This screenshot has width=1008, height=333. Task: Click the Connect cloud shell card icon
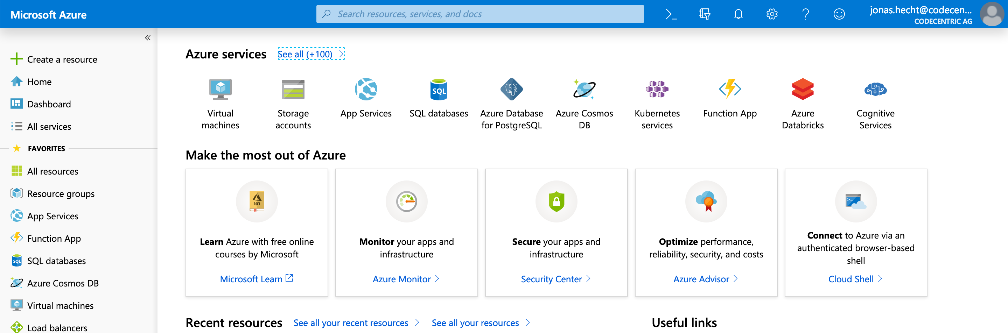tap(856, 201)
